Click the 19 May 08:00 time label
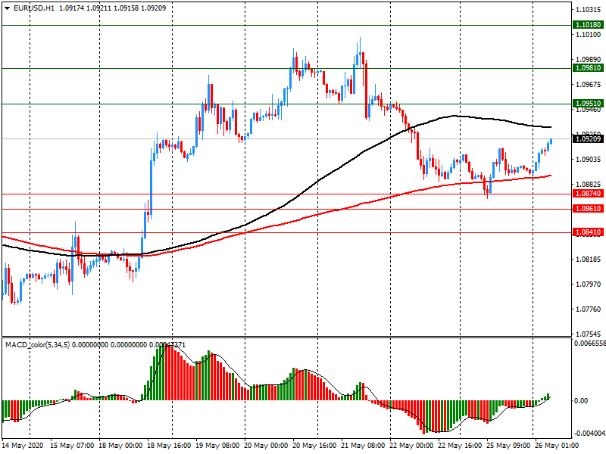 tap(217, 446)
